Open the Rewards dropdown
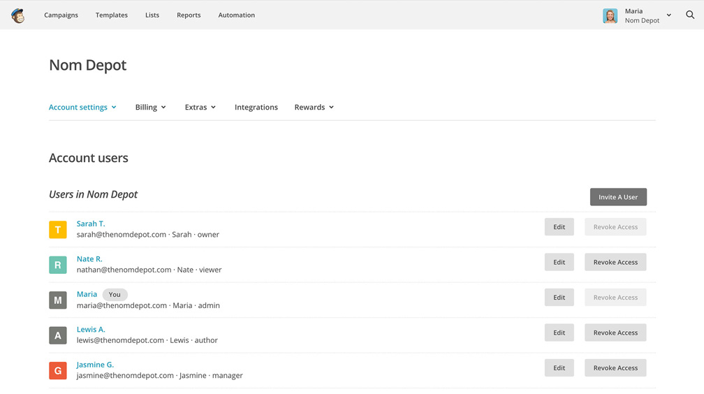The width and height of the screenshot is (704, 394). pyautogui.click(x=314, y=108)
